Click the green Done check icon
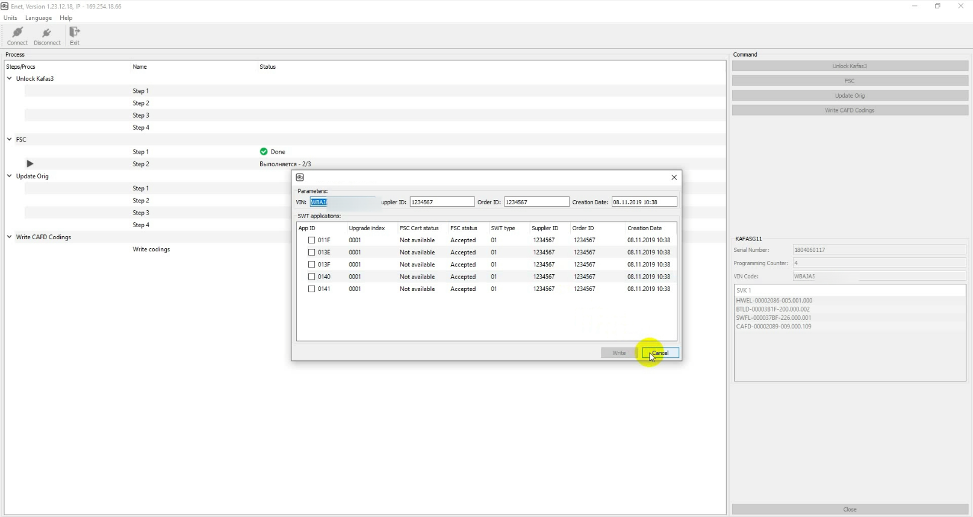The image size is (973, 517). click(264, 151)
